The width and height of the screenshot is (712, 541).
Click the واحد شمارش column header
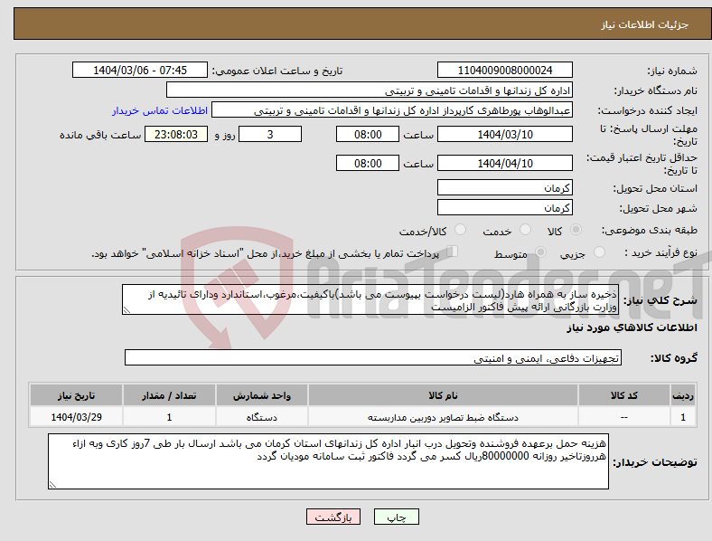(x=262, y=395)
